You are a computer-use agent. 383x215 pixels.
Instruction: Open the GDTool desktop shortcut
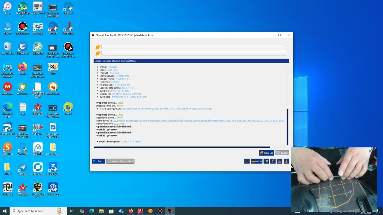pos(53,28)
